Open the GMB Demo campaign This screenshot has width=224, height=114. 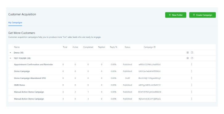pos(19,85)
